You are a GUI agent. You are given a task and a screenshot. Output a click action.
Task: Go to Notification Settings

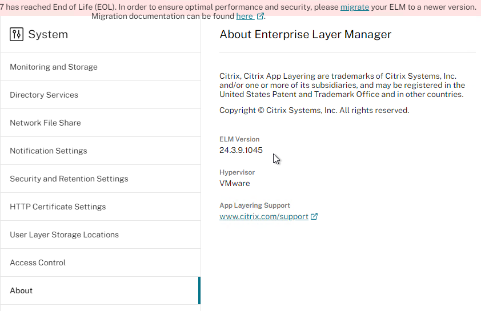[101, 151]
